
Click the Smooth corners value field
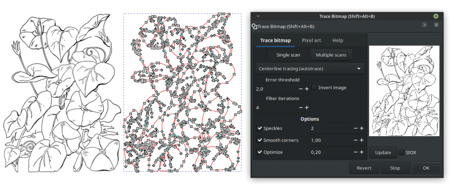click(331, 140)
